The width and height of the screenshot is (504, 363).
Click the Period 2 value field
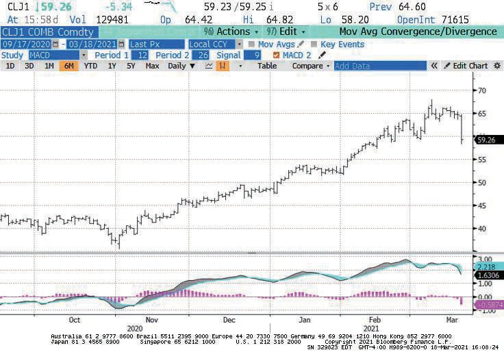pyautogui.click(x=201, y=55)
